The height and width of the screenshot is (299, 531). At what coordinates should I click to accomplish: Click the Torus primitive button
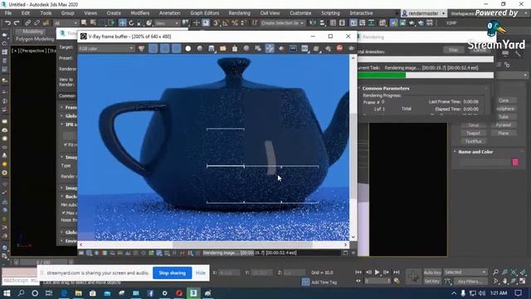(473, 125)
